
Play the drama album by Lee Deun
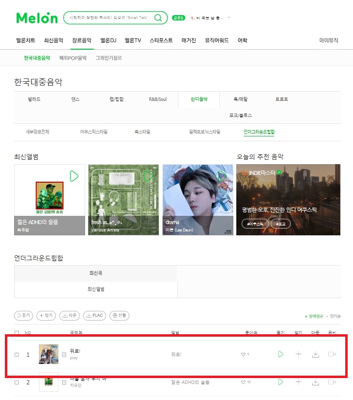222,176
